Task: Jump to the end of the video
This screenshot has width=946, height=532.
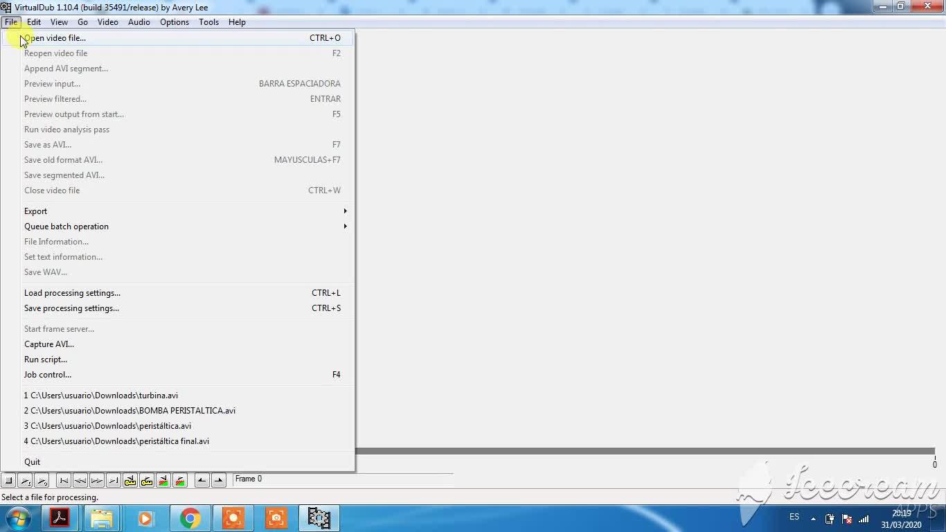Action: [114, 480]
